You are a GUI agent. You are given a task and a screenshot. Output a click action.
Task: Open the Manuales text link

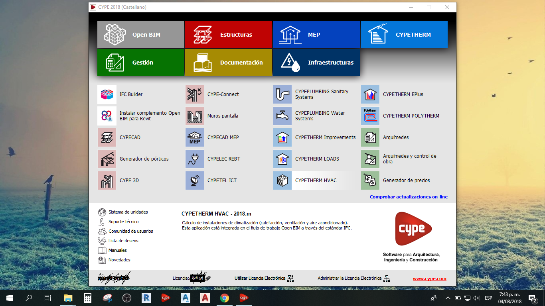click(x=118, y=250)
